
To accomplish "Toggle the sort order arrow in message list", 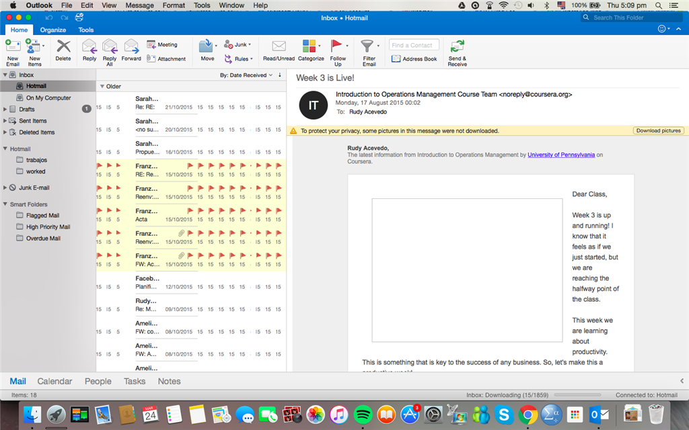I will point(280,75).
